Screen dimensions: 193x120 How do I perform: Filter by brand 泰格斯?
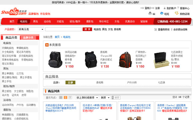tap(100, 82)
